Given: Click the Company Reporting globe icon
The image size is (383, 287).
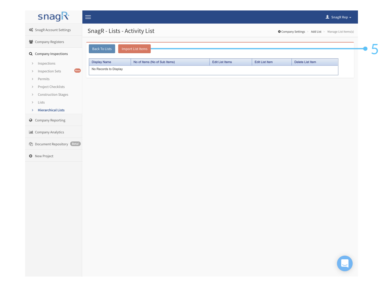Looking at the screenshot, I should pyautogui.click(x=31, y=120).
